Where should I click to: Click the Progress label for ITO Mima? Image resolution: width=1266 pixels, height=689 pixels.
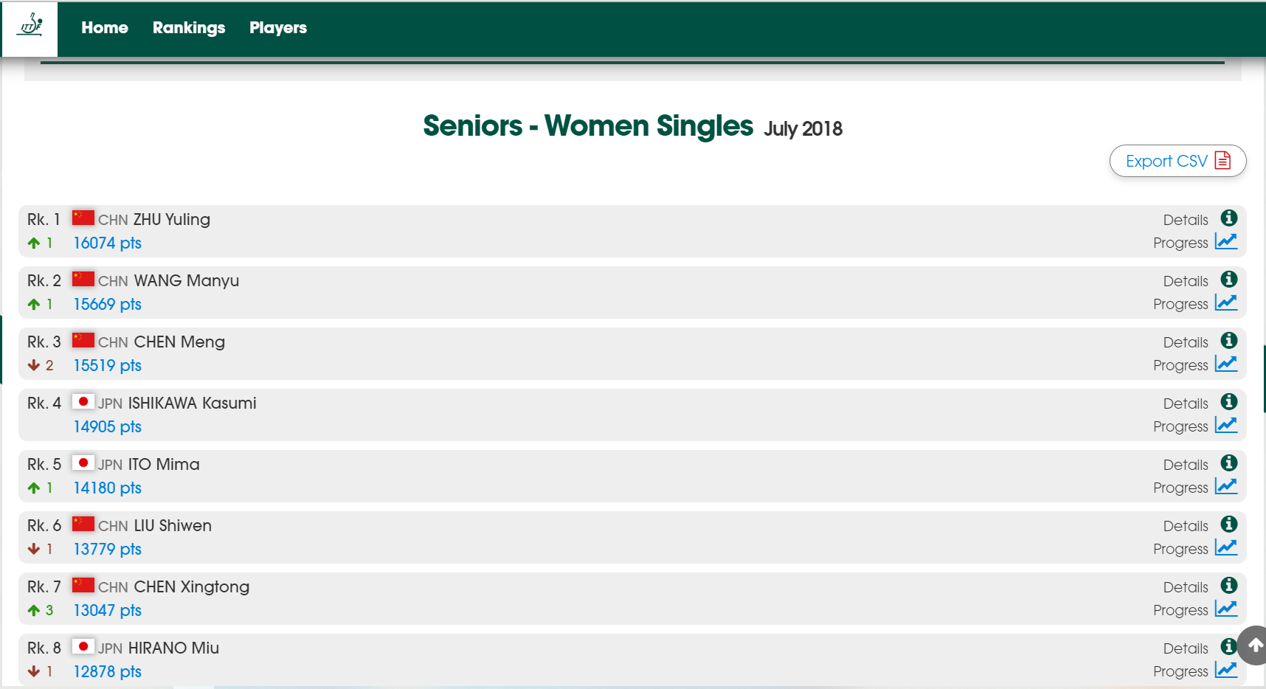(1180, 488)
